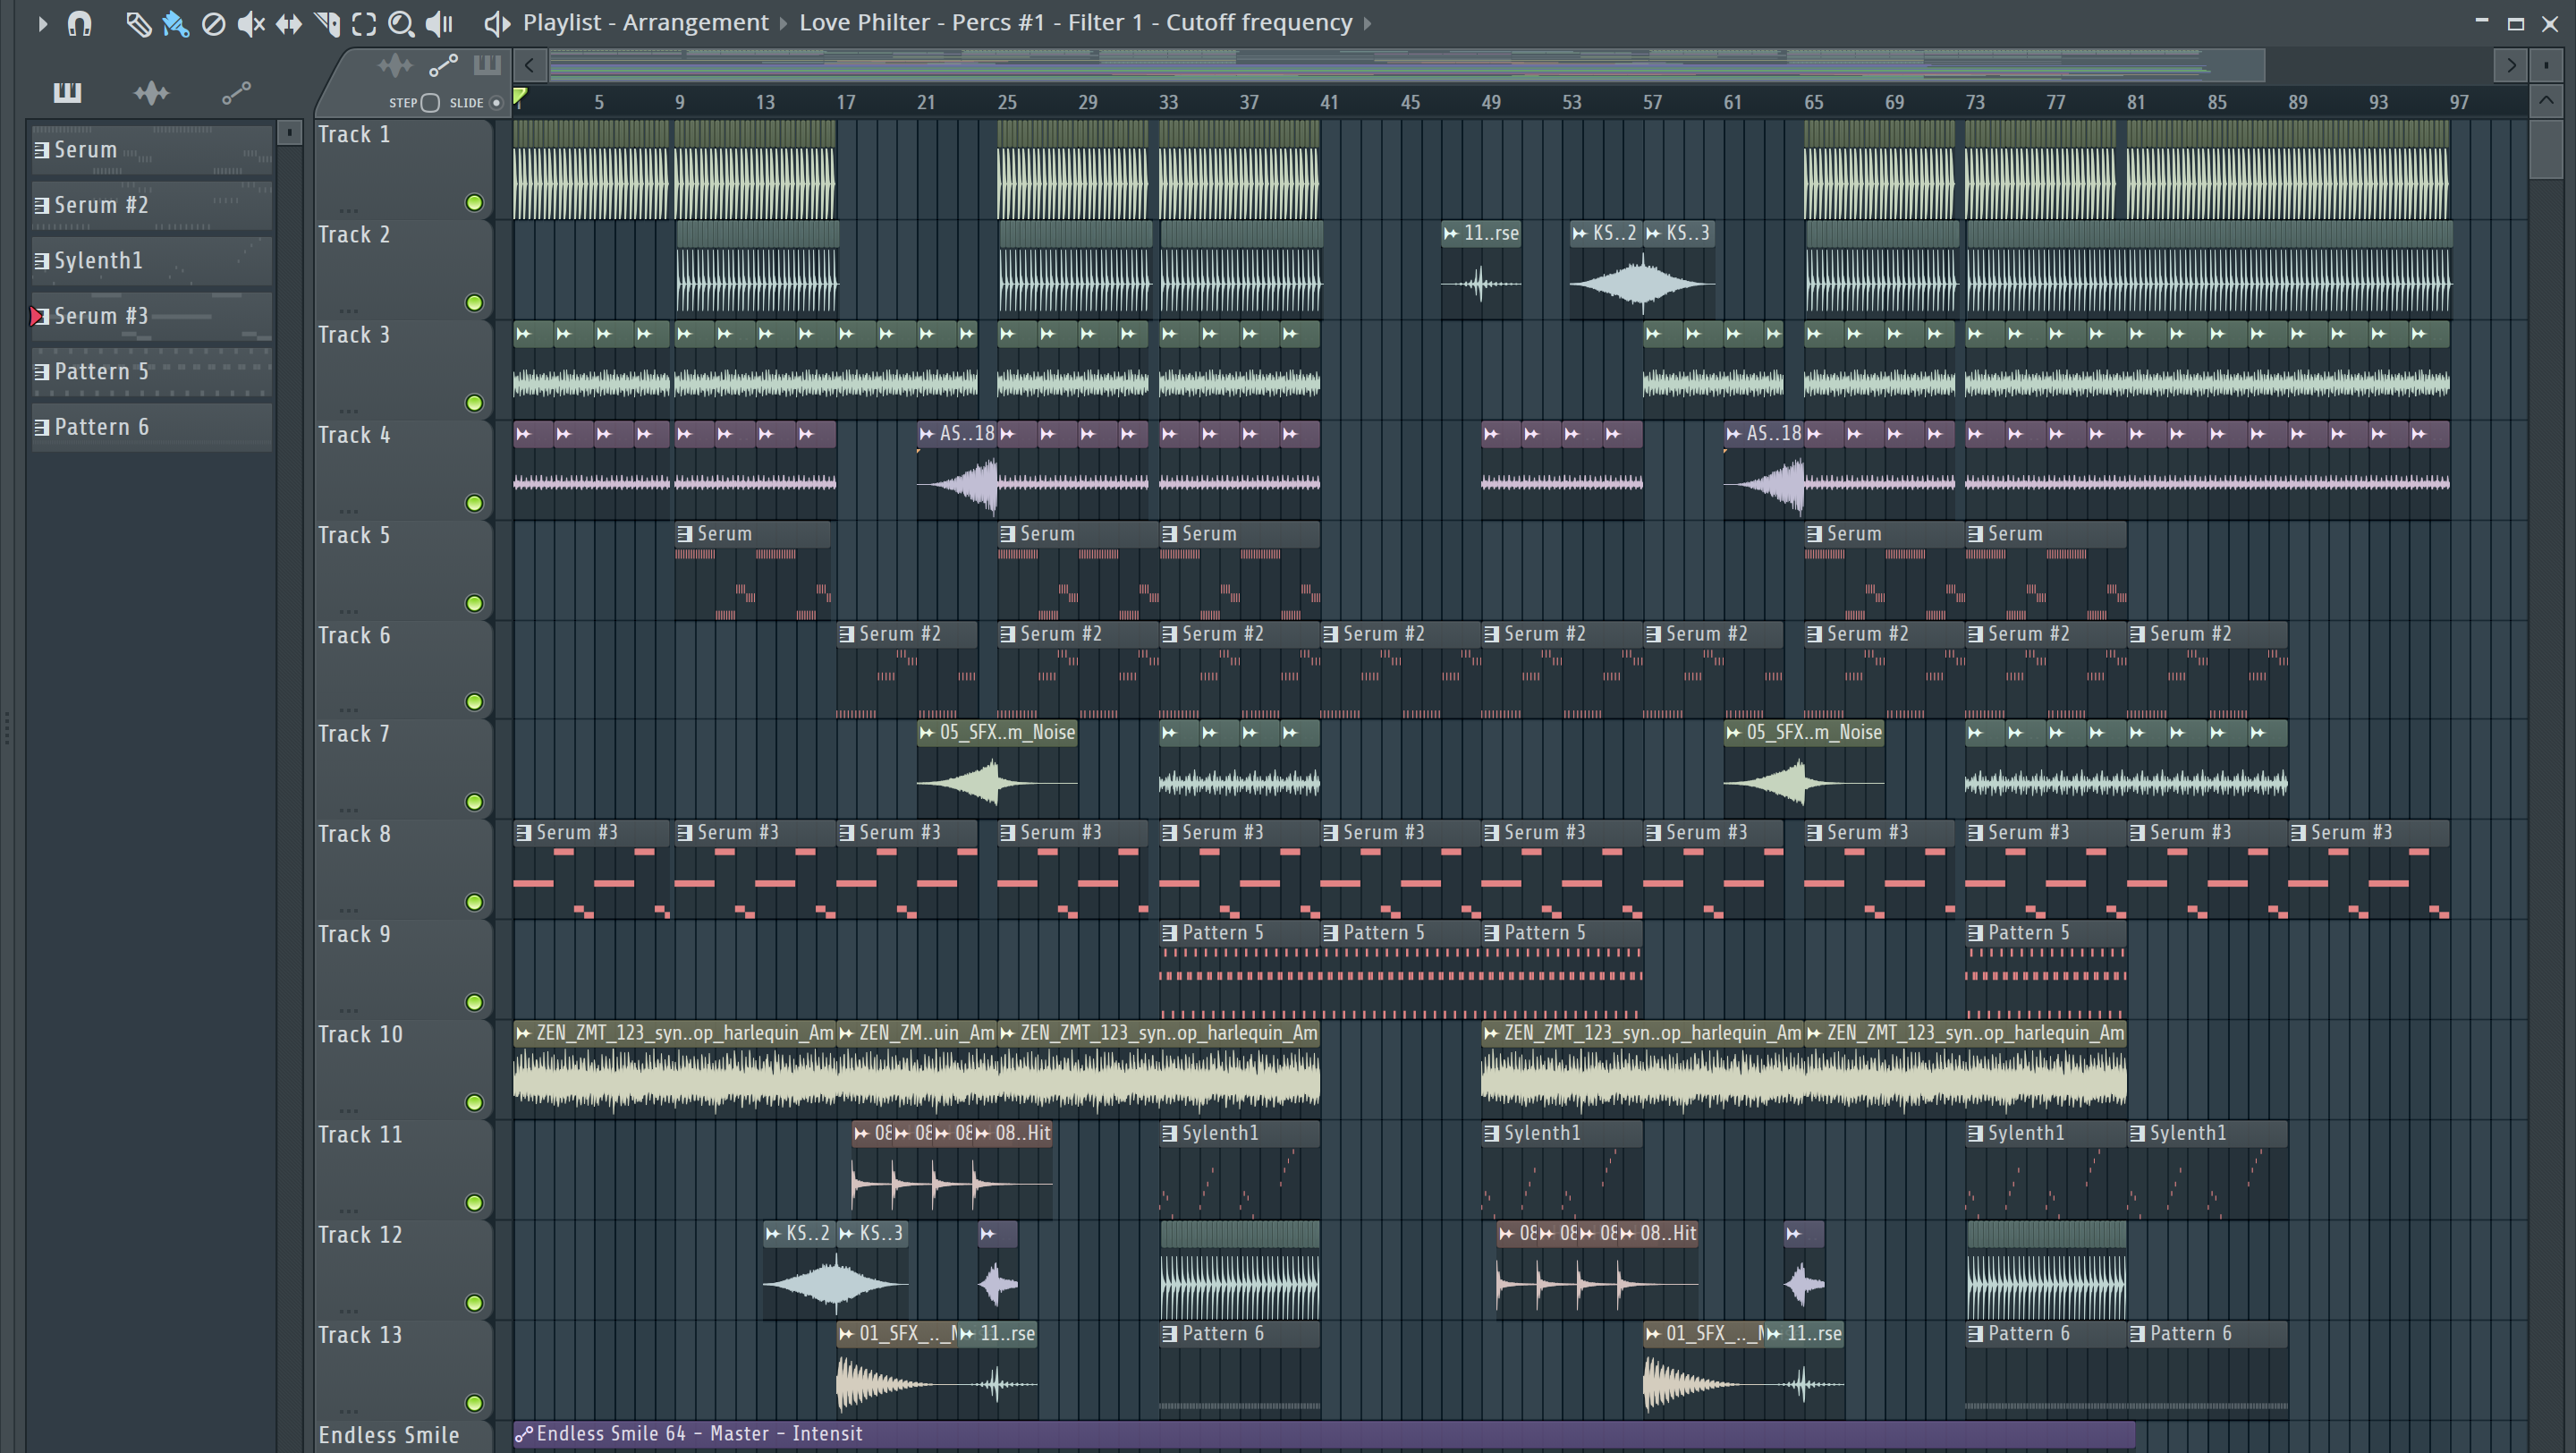Toggle the magnet snap control
This screenshot has width=2576, height=1453.
pos(79,23)
